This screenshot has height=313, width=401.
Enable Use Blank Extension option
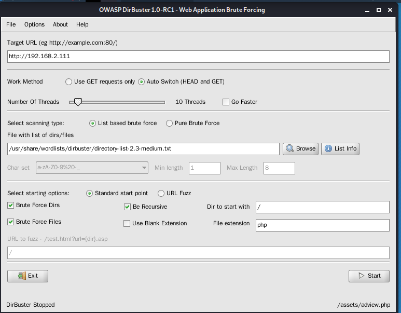pos(128,223)
